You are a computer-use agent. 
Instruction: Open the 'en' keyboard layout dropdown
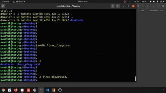click(x=144, y=2)
